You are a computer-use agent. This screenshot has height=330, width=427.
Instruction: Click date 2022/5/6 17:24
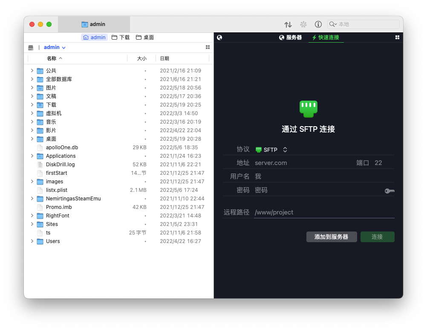[x=179, y=190]
